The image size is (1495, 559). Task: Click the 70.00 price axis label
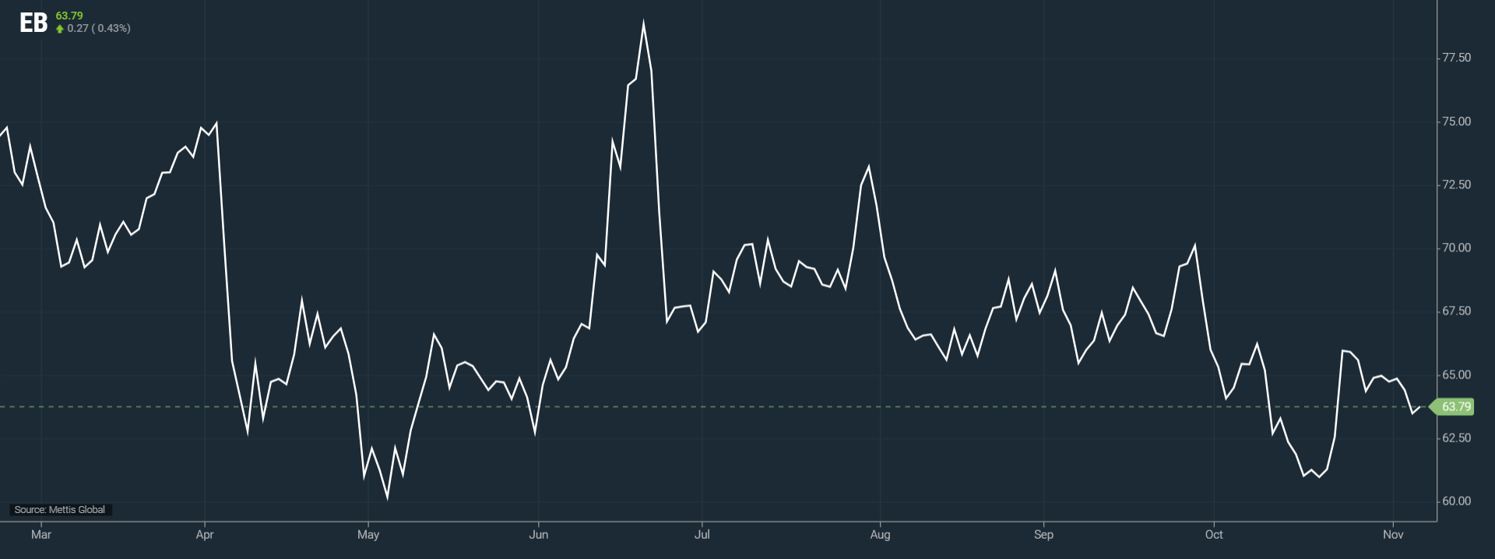[x=1456, y=248]
